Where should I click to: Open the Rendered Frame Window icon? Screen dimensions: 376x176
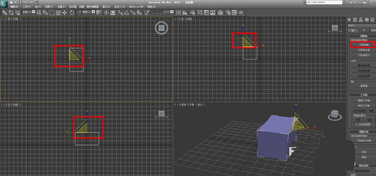click(234, 12)
